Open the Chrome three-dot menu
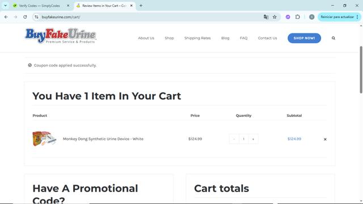The image size is (363, 204). tap(357, 17)
